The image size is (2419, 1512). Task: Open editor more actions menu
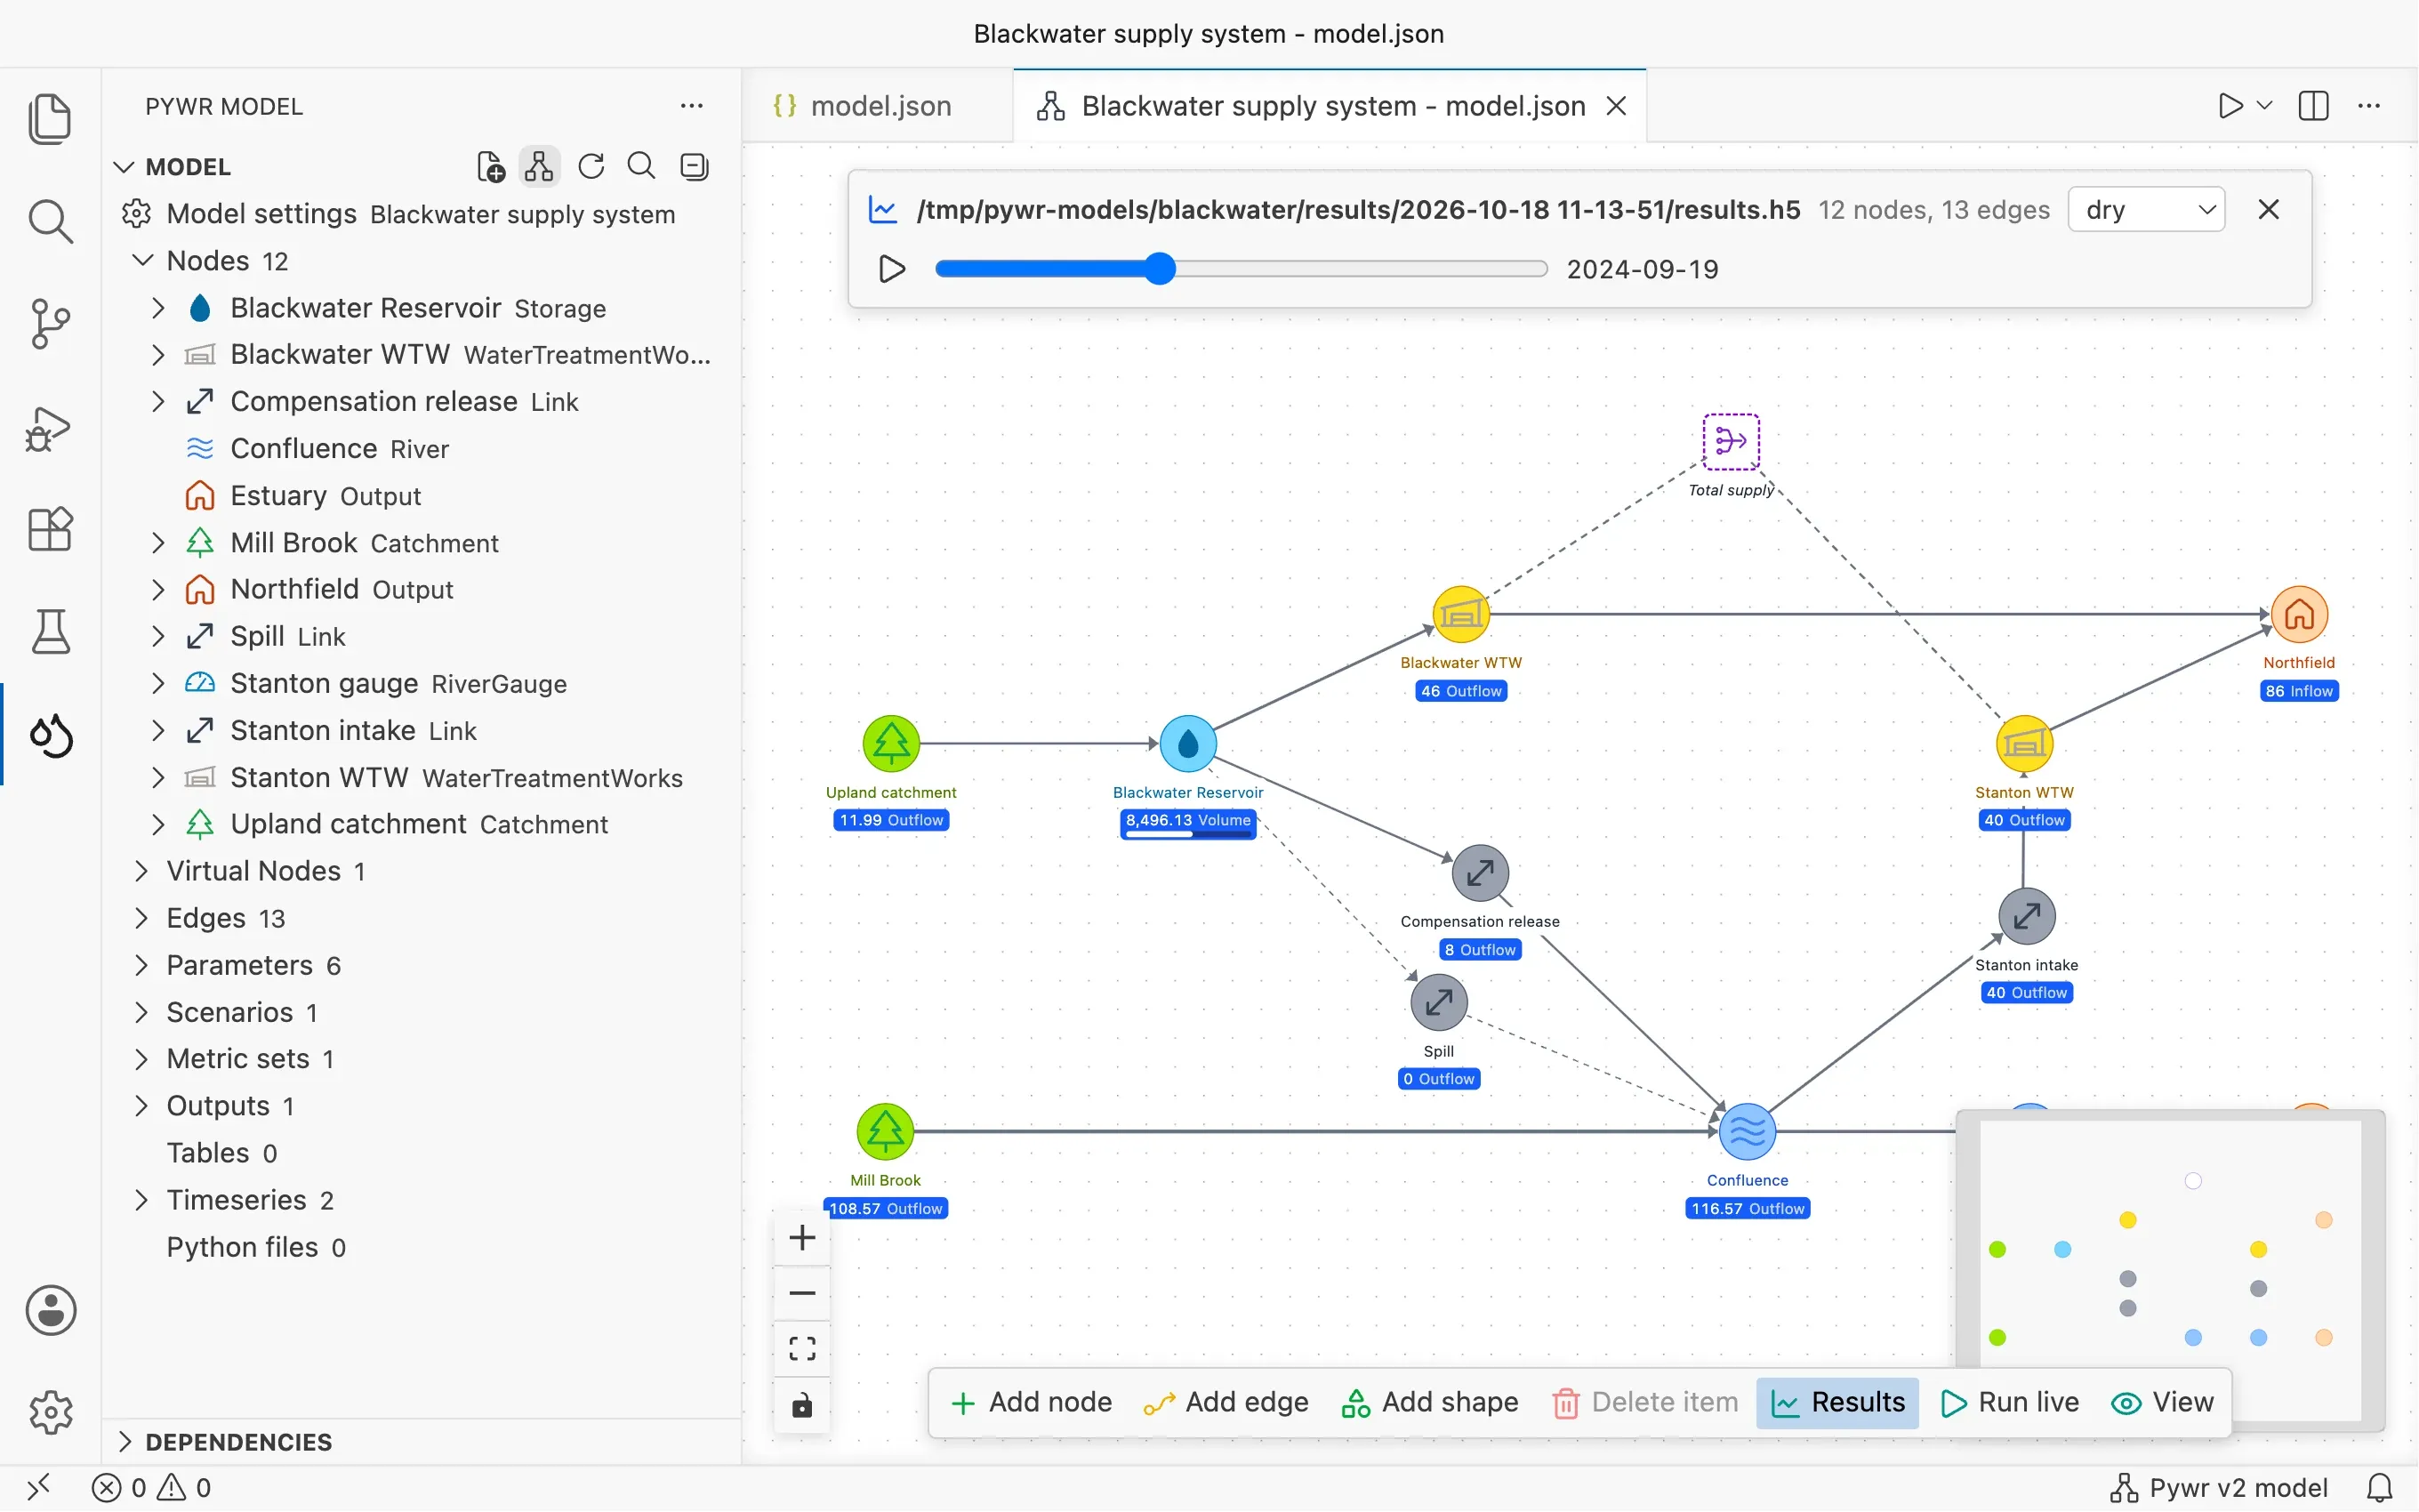[2369, 105]
